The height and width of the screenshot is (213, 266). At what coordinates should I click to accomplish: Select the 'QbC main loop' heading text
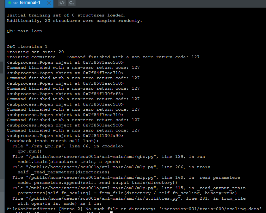(x=24, y=31)
